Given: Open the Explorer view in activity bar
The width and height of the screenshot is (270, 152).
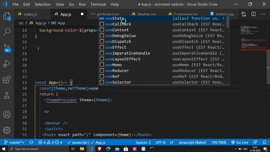Looking at the screenshot, I should pyautogui.click(x=7, y=16).
